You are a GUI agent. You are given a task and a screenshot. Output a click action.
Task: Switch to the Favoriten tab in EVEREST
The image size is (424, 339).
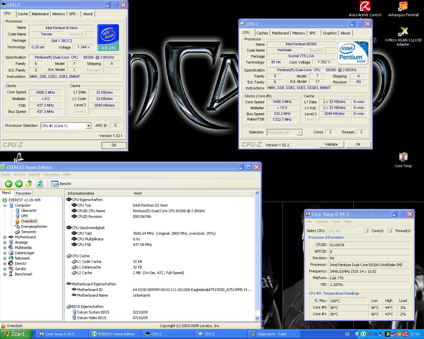tap(24, 193)
